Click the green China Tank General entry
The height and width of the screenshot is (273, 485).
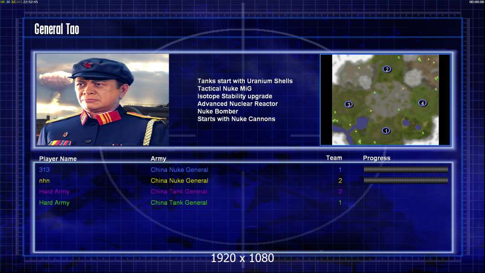[x=179, y=203]
